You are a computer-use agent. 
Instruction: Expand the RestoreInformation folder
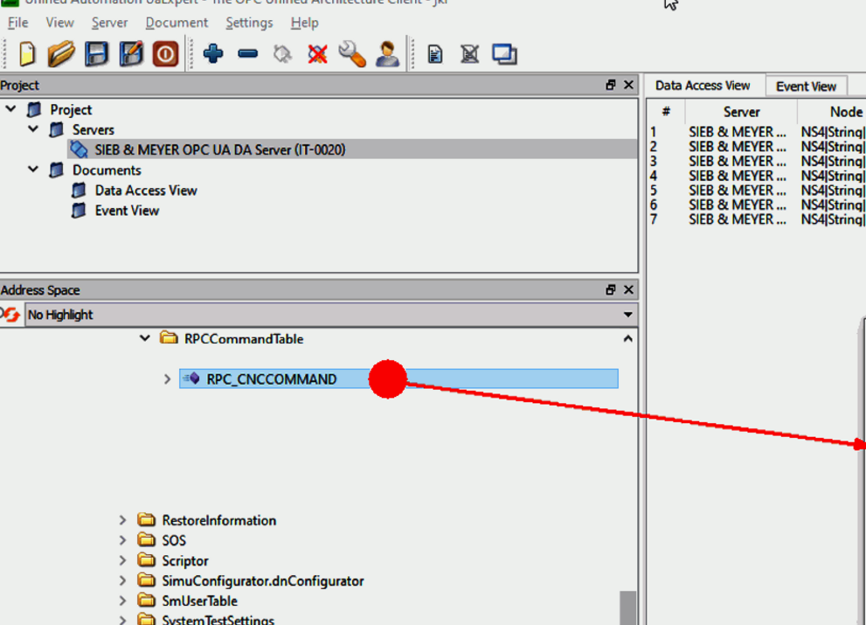[122, 520]
